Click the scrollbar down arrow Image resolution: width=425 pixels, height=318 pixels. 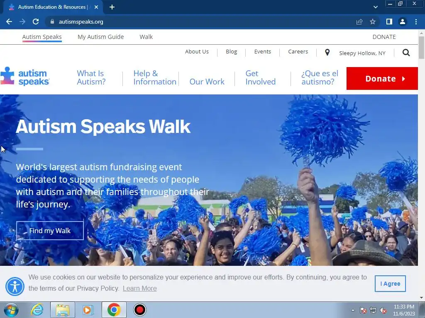422,298
